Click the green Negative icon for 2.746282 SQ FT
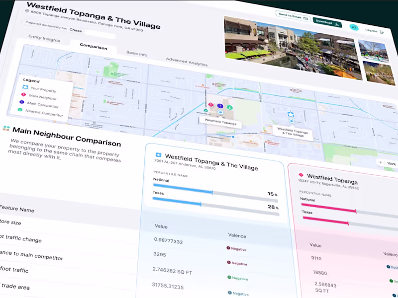 point(229,277)
